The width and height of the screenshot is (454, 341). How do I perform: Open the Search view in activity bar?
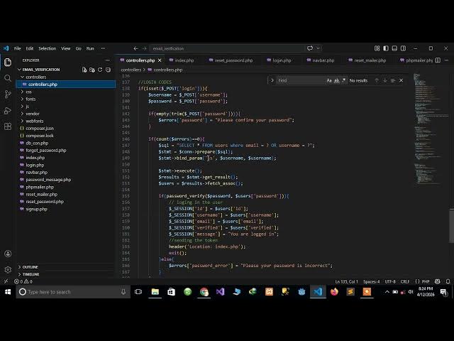click(8, 78)
